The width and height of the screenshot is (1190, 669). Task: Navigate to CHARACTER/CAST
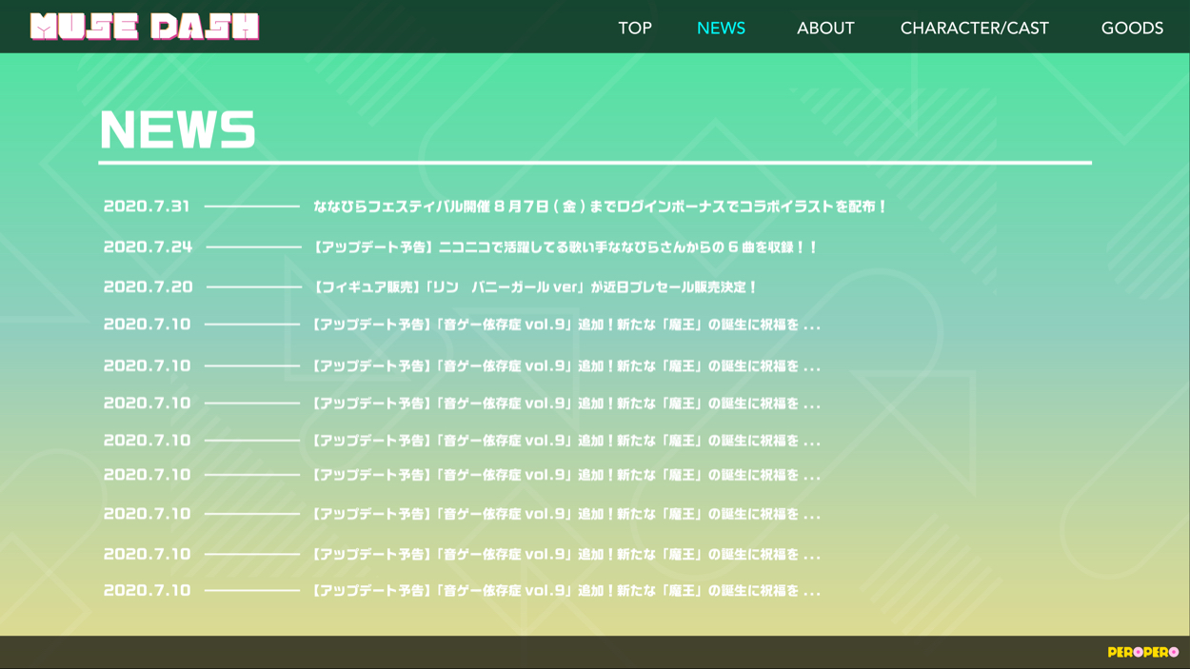[x=974, y=29]
